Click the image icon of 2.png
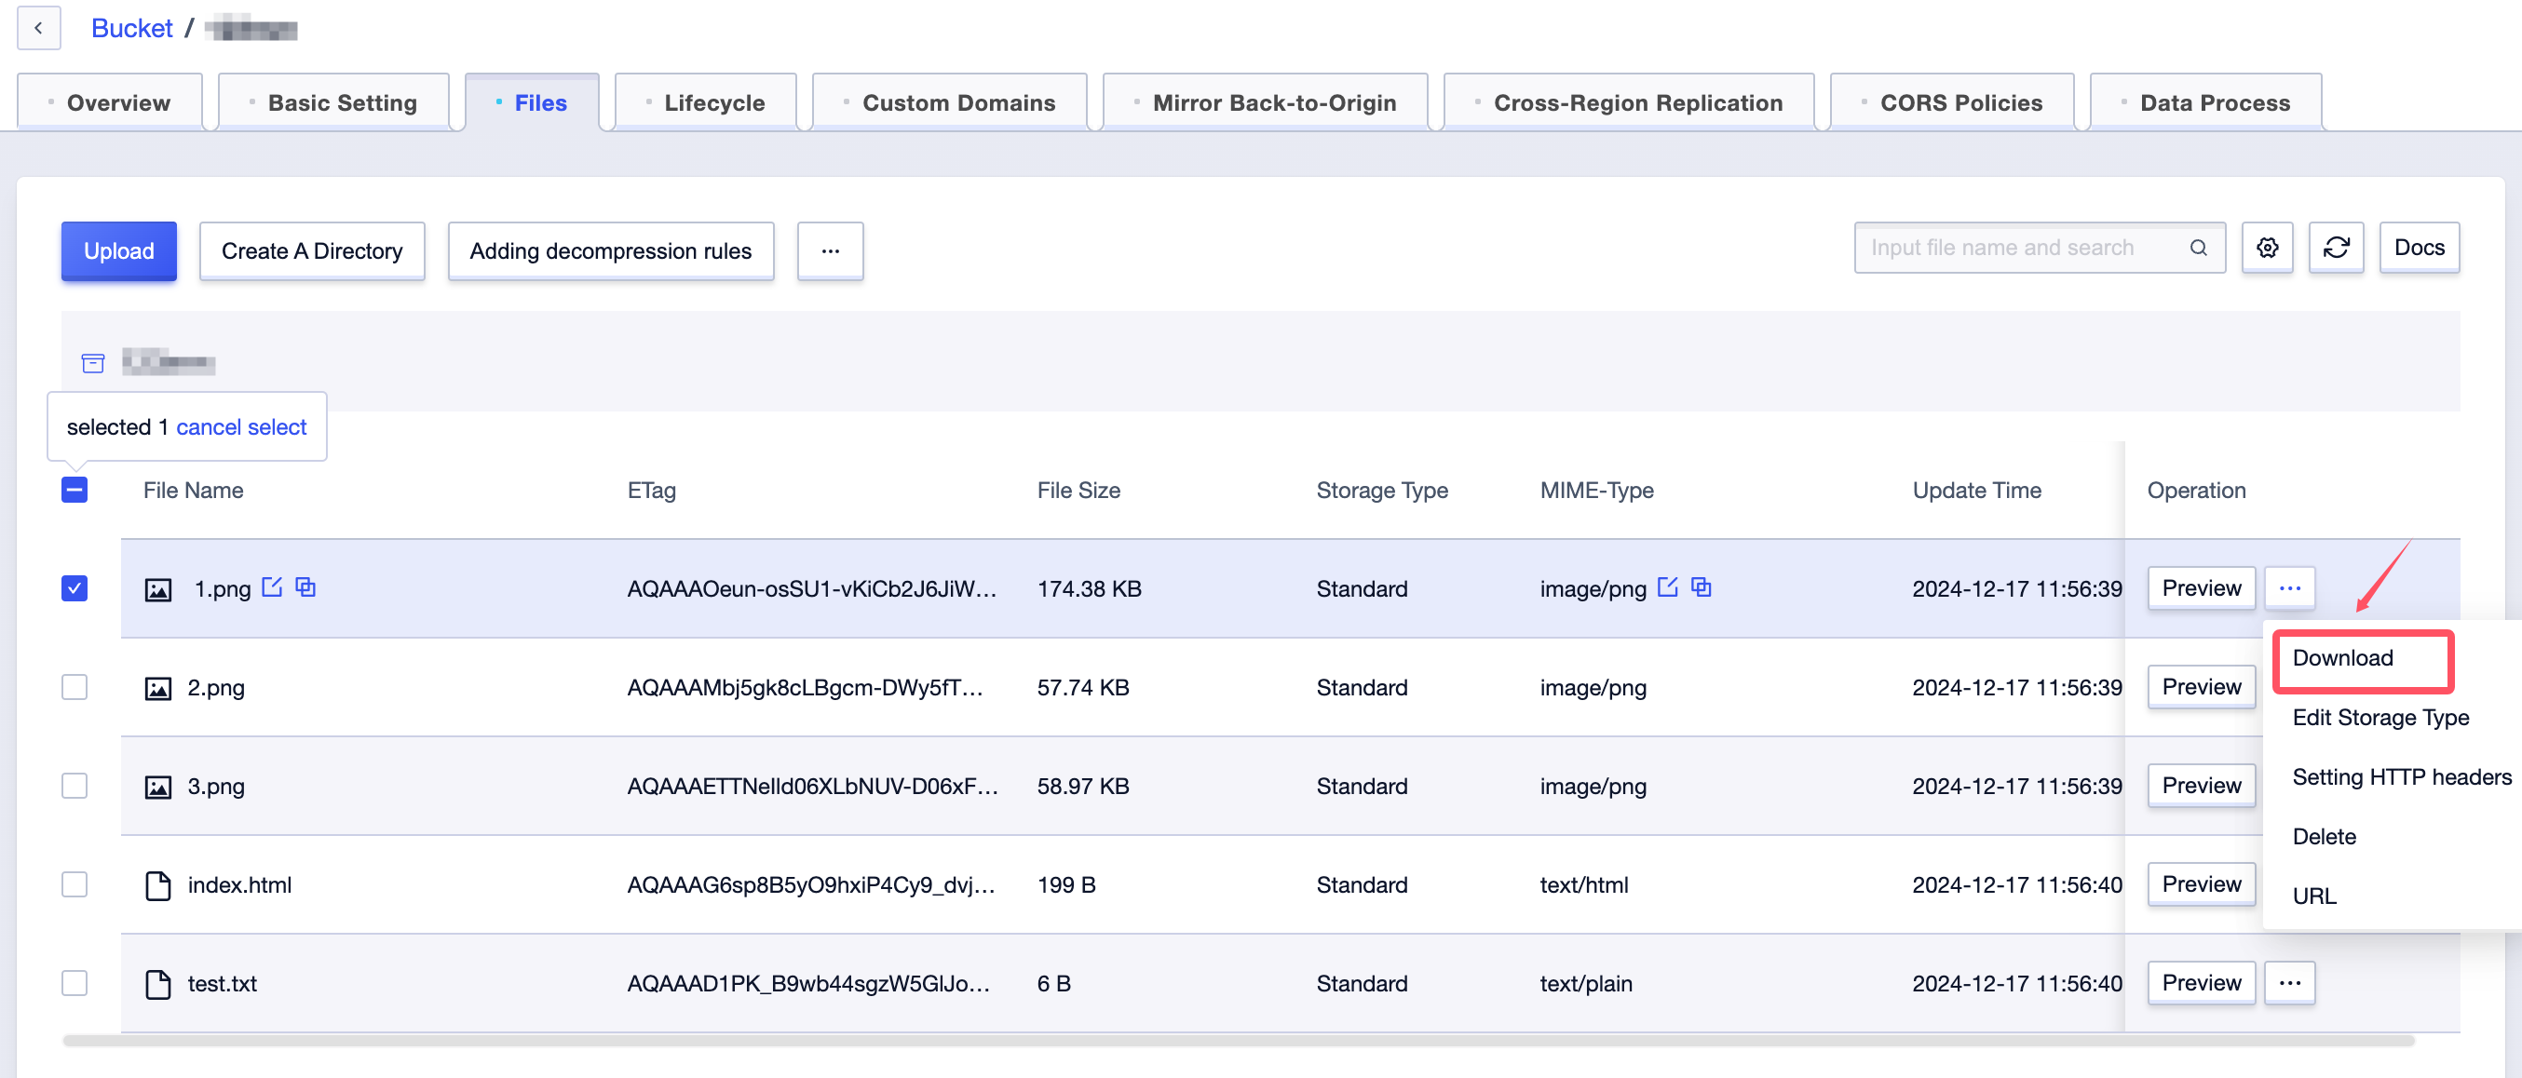The height and width of the screenshot is (1078, 2522). (157, 688)
